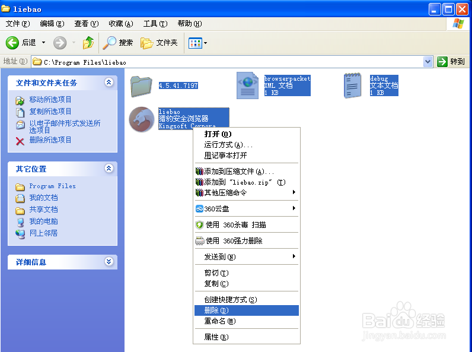Select the browserpacket XML file icon
This screenshot has height=352, width=472.
coord(247,85)
